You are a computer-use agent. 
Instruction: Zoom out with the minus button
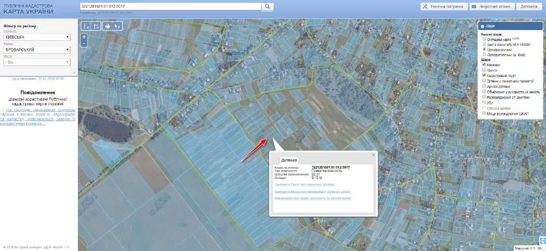[x=84, y=44]
